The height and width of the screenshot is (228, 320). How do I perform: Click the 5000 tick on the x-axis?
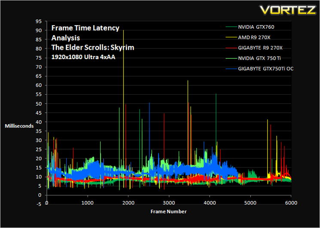pos(250,203)
